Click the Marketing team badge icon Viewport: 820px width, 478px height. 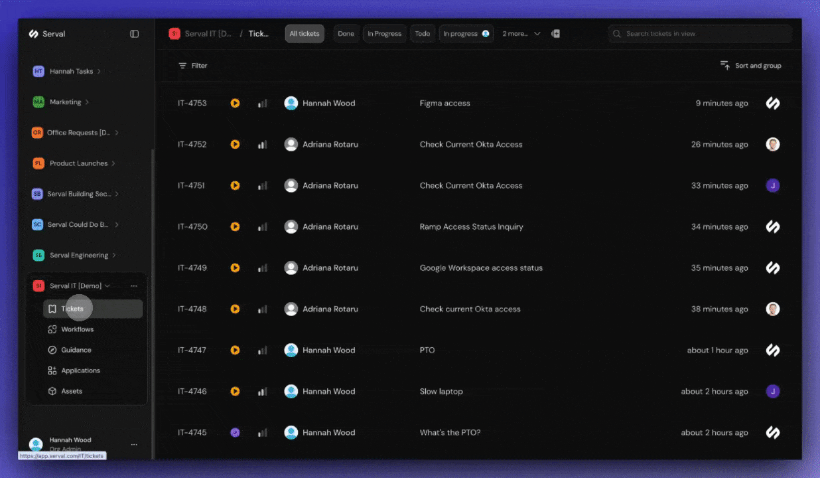click(x=38, y=102)
